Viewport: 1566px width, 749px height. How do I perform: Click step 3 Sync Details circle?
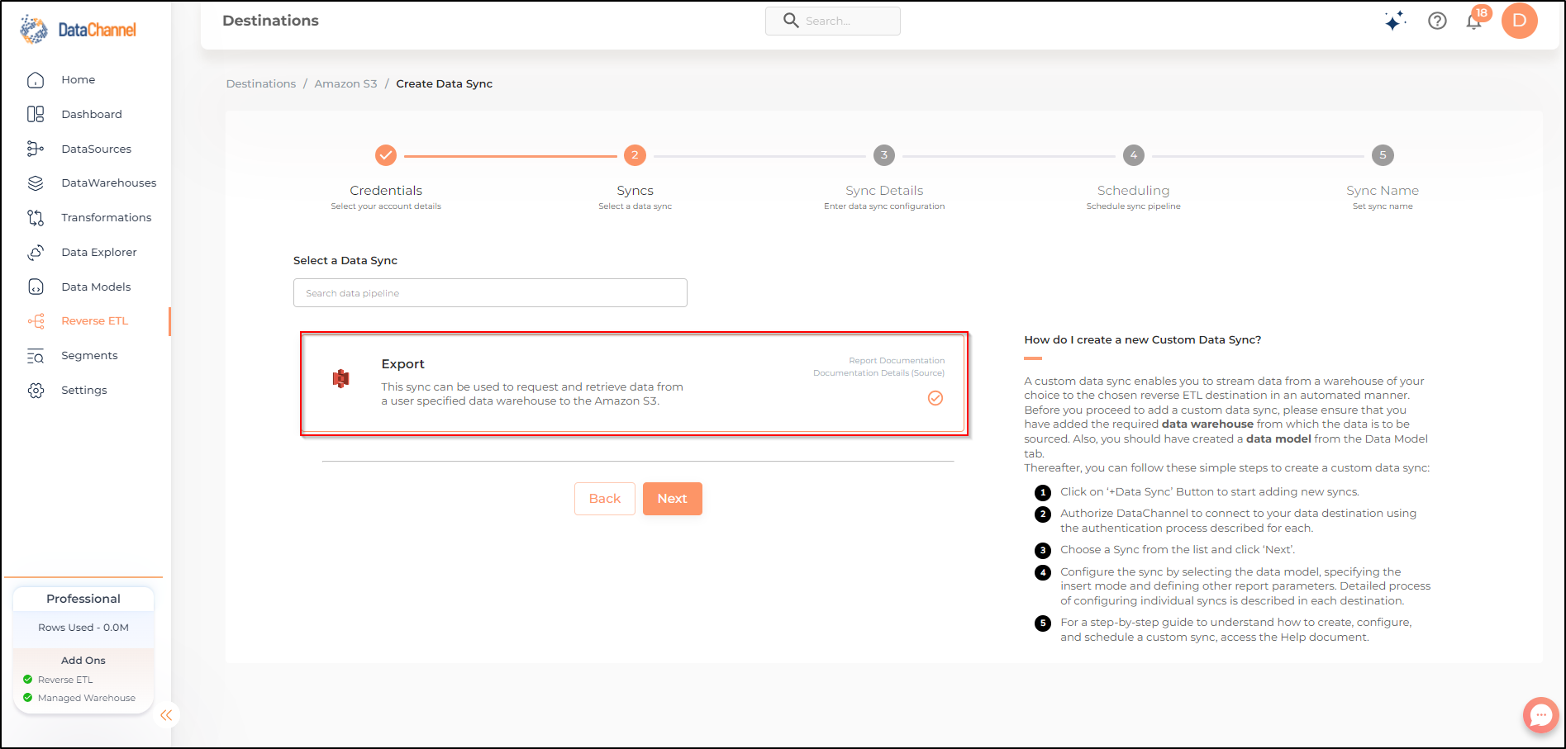884,155
